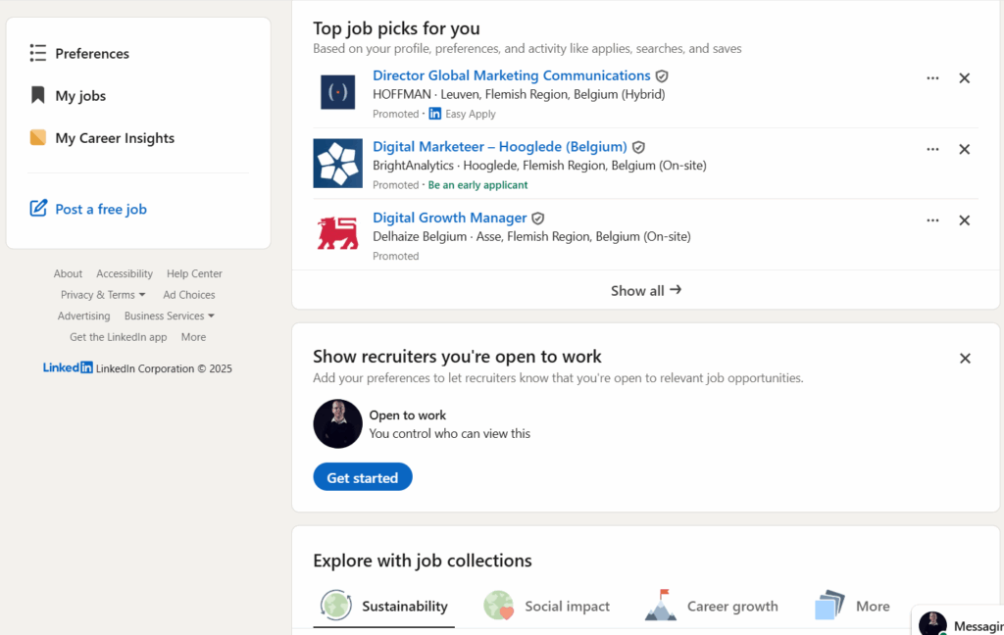Viewport: 1004px width, 635px height.
Task: Select the Social impact tab
Action: point(547,607)
